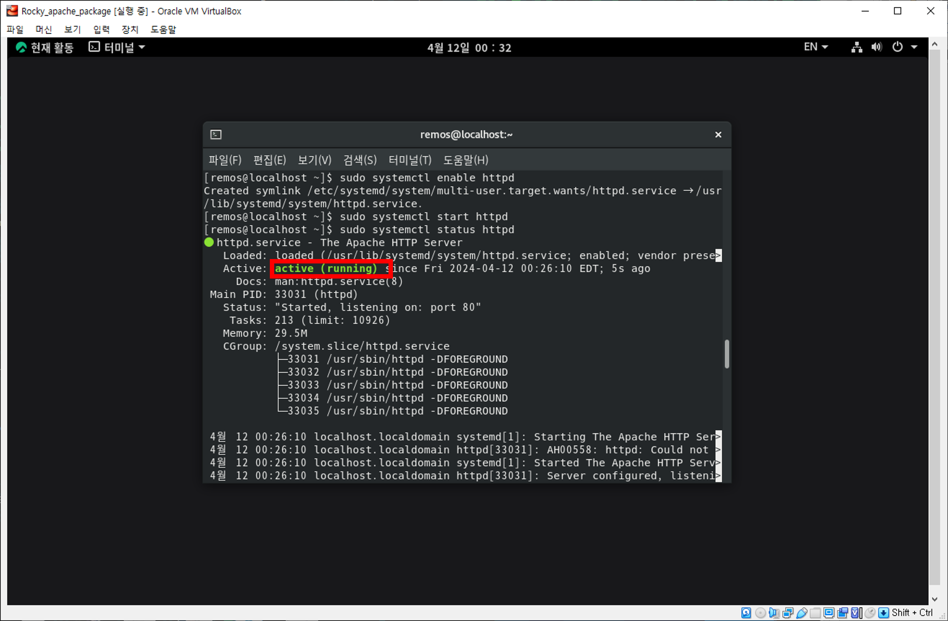Click the date and time clock
The image size is (948, 621).
[469, 48]
